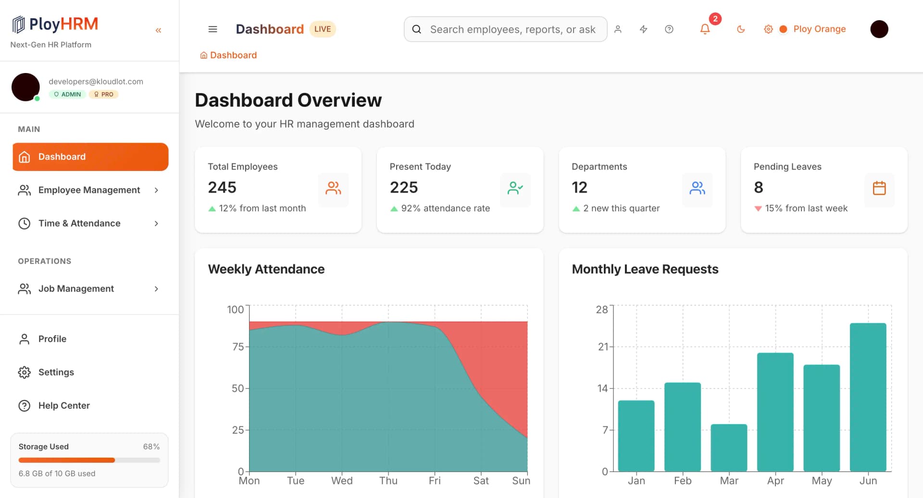The width and height of the screenshot is (923, 498).
Task: Select the Employee Management people icon
Action: [24, 190]
